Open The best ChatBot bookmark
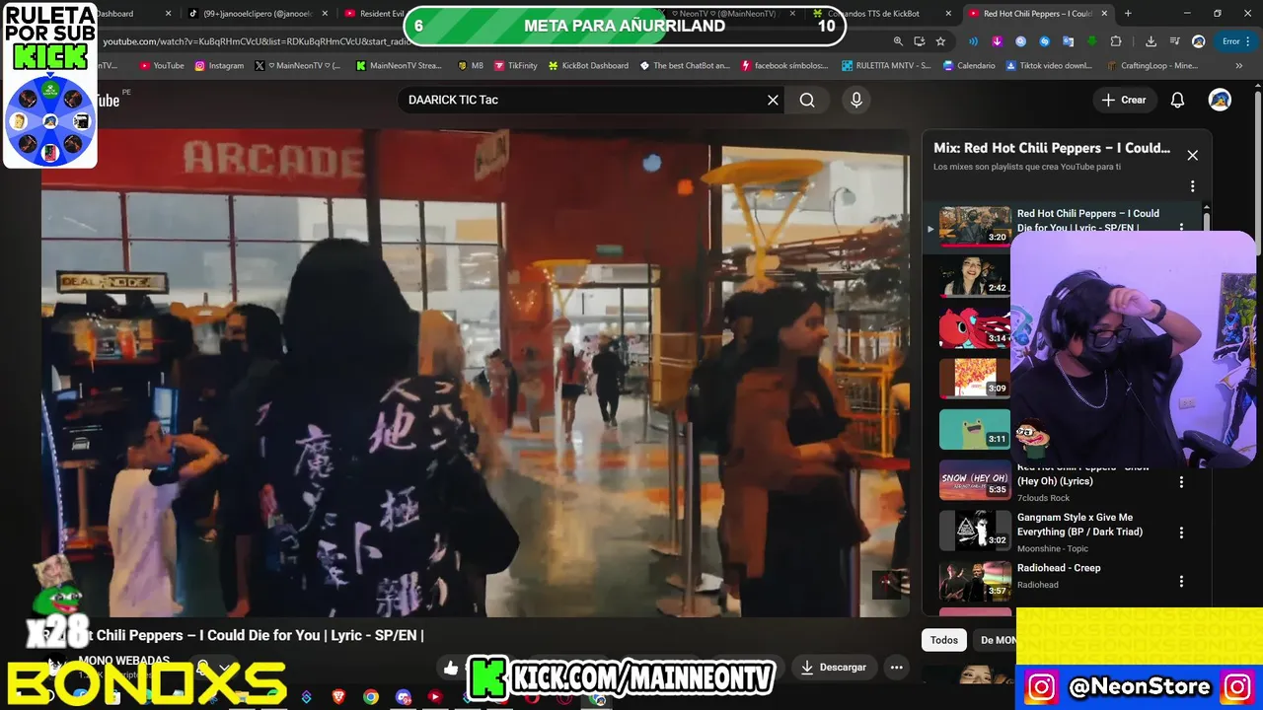1263x710 pixels. click(x=684, y=66)
